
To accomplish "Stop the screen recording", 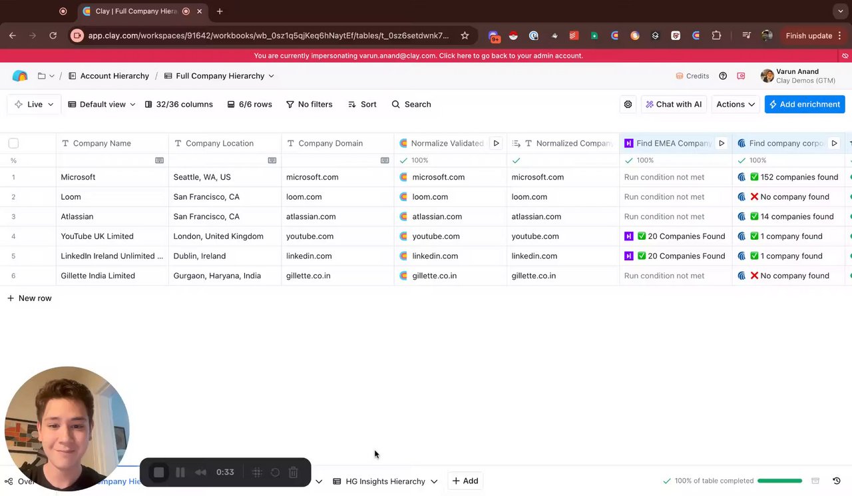I will [159, 472].
